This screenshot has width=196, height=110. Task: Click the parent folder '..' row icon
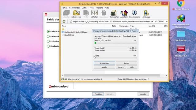(x=63, y=29)
